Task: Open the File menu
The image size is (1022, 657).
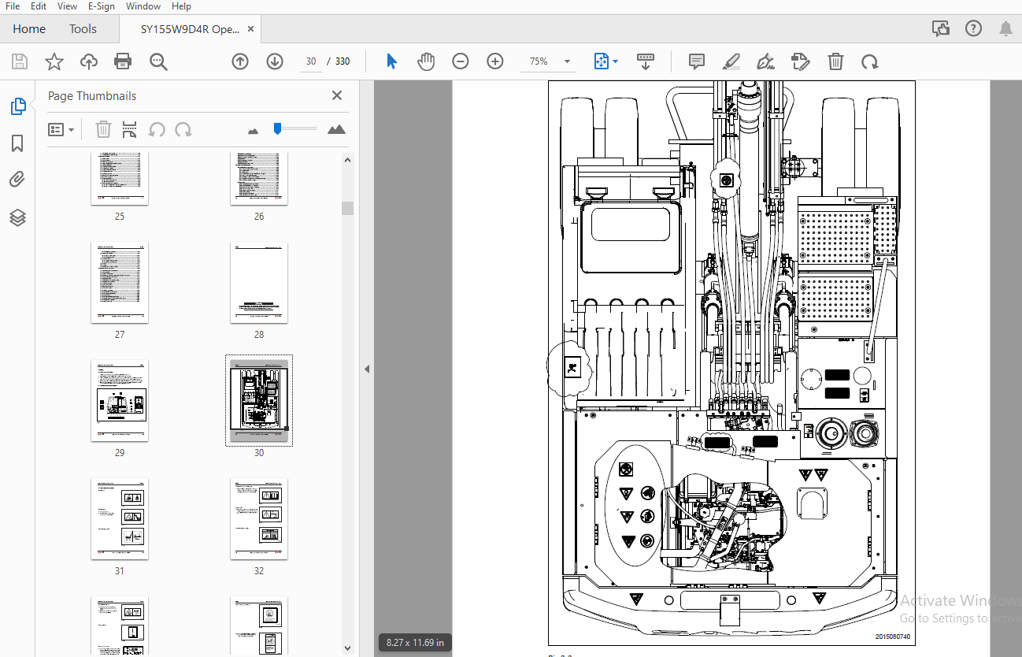Action: [x=13, y=6]
